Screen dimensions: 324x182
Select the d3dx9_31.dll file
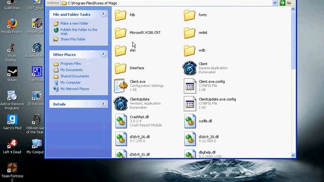132,154
